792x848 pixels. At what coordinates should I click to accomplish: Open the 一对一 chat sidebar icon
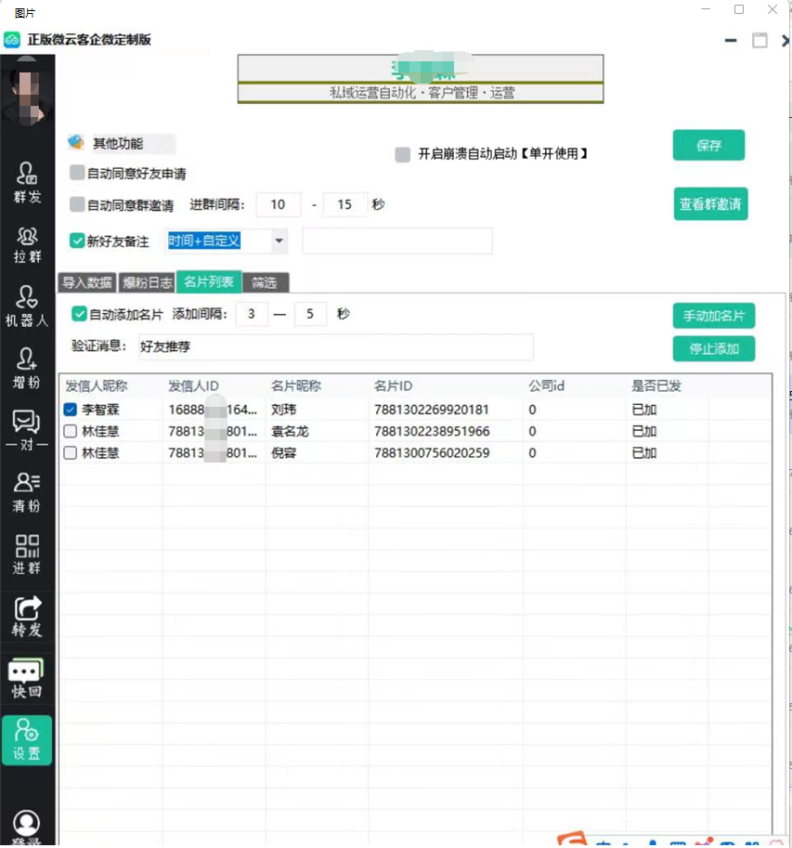tap(27, 430)
